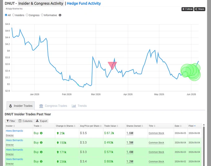This screenshot has width=211, height=166.
Task: Select the Informative radio button
Action: point(42,15)
